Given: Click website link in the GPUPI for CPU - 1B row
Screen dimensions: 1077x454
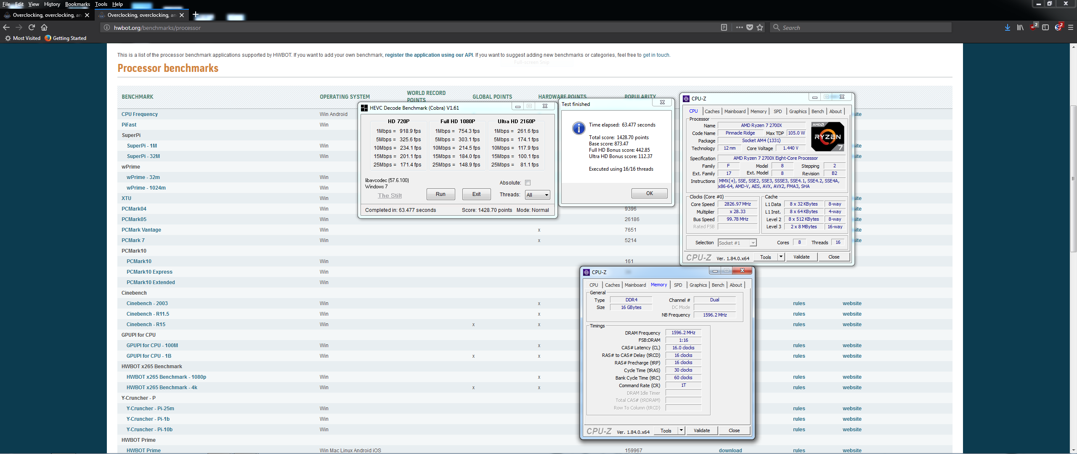Looking at the screenshot, I should coord(852,356).
